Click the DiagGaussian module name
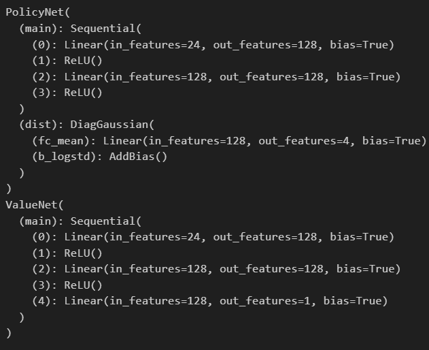This screenshot has height=350, width=429. [110, 125]
